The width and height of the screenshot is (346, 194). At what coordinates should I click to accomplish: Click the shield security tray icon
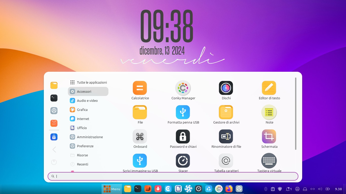pyautogui.click(x=280, y=189)
